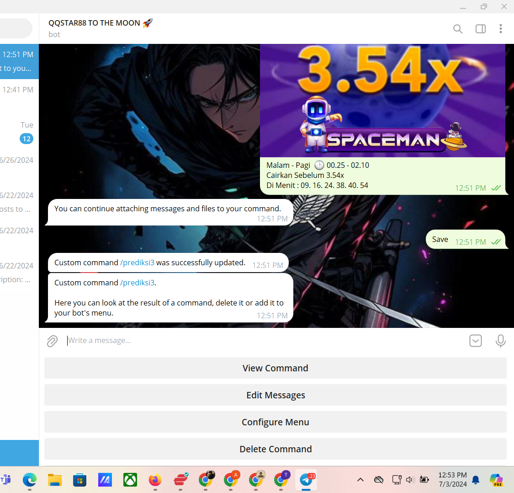Screen dimensions: 514x493
Task: Open the battery status tray icon
Action: pyautogui.click(x=424, y=480)
